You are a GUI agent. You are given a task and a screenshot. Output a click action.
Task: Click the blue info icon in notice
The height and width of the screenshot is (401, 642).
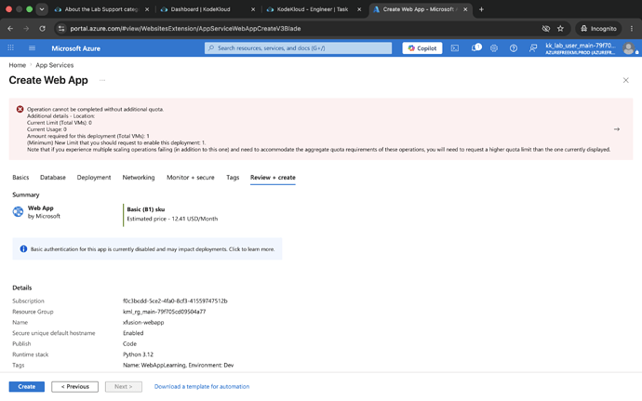click(23, 248)
